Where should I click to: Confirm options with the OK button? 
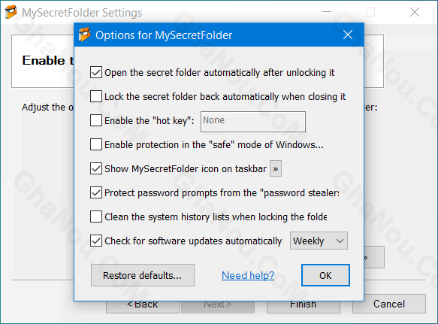click(x=325, y=275)
